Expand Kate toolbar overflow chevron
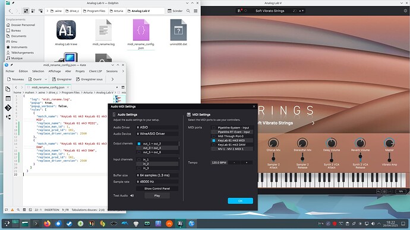Image resolution: width=410 pixels, height=230 pixels. (x=112, y=79)
